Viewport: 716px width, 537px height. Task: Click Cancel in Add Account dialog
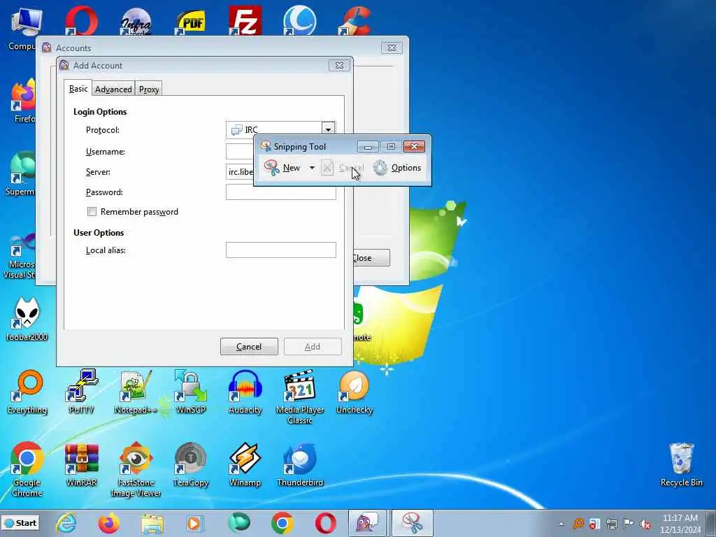tap(249, 347)
